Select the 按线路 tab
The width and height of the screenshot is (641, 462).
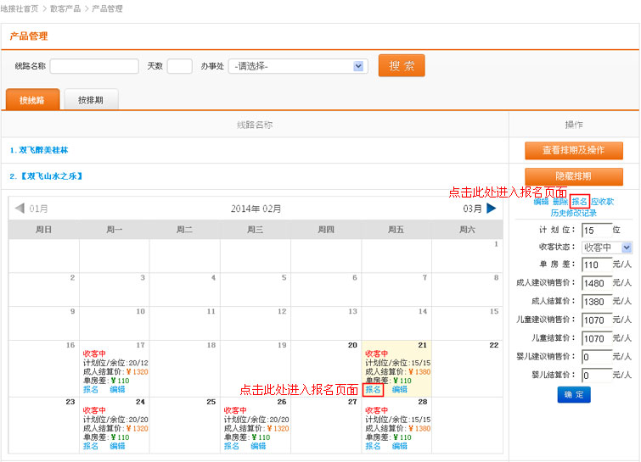coord(32,100)
